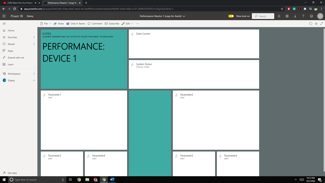Enter full screen mode for the dashboard
This screenshot has height=183, width=325.
(x=321, y=24)
